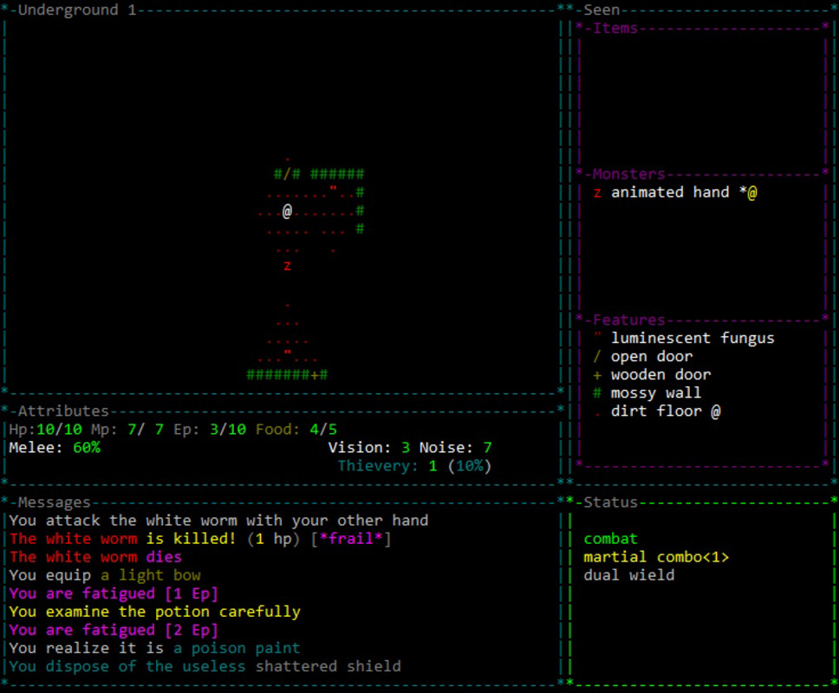Click message 'You dispose of the useless shattered shield'
839x693 pixels.
point(205,666)
